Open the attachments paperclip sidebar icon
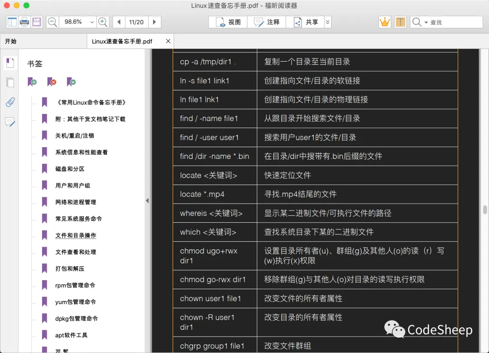This screenshot has width=489, height=353. pos(10,102)
